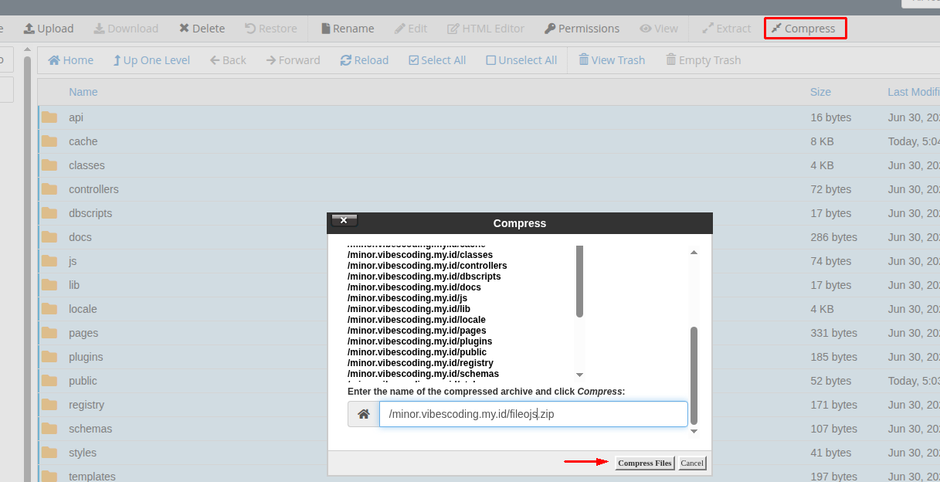Click the styles folder icon
This screenshot has width=940, height=482.
pyautogui.click(x=50, y=453)
